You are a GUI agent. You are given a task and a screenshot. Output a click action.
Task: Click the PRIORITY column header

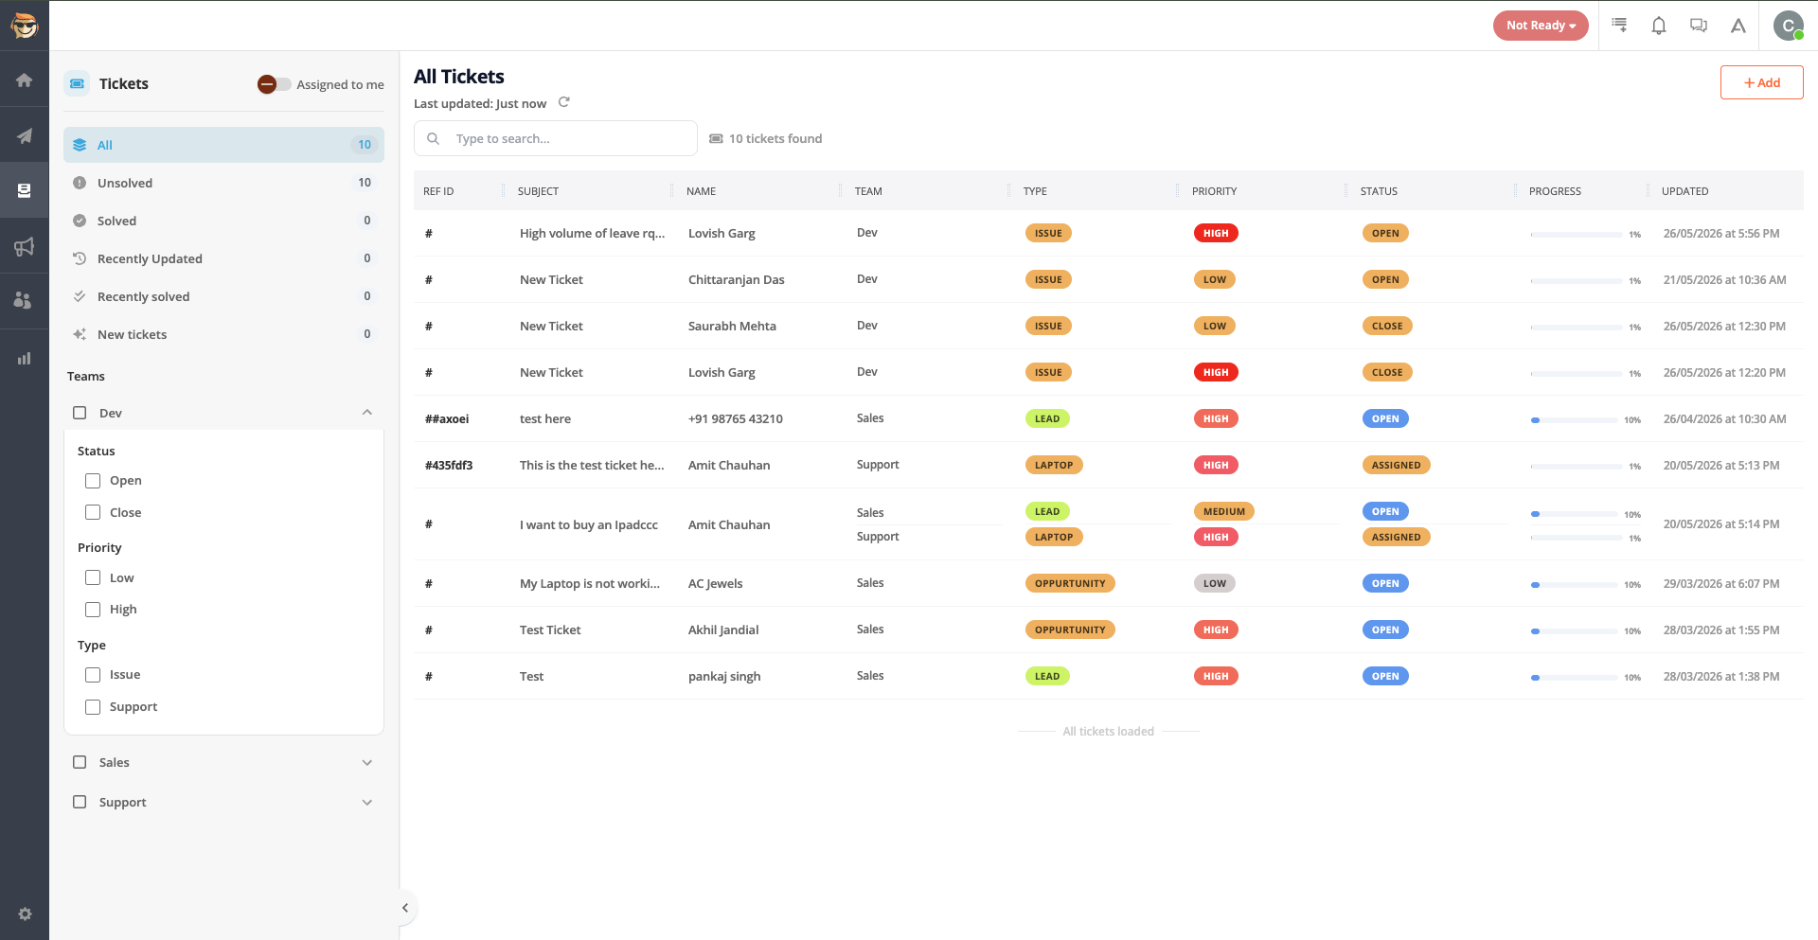click(1214, 191)
